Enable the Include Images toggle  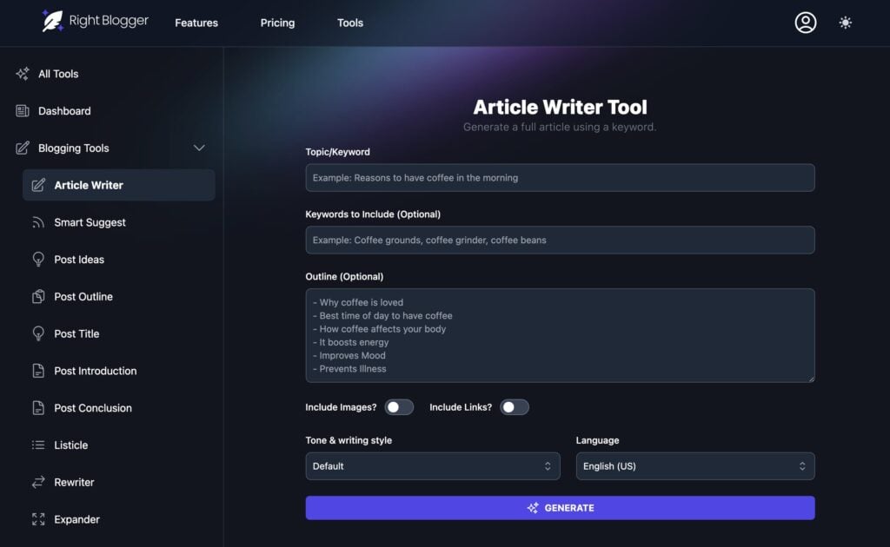[x=399, y=406]
